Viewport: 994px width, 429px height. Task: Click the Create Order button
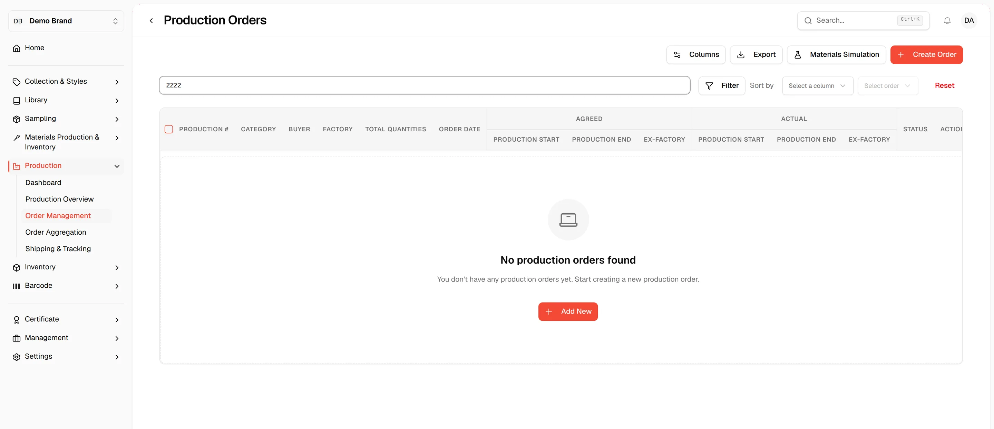(x=926, y=55)
